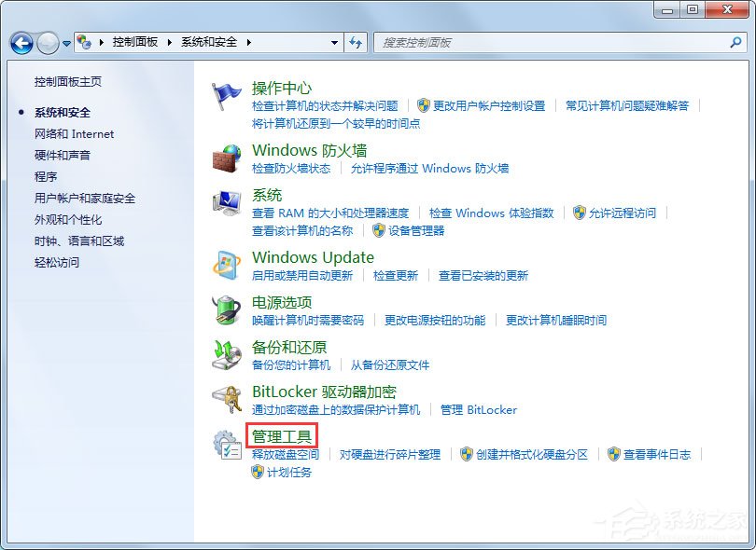Click the Windows 防火墙 brick wall icon

(x=227, y=160)
